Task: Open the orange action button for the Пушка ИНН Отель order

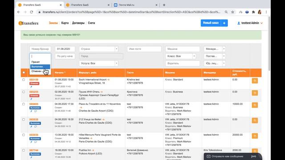Action: click(x=255, y=93)
